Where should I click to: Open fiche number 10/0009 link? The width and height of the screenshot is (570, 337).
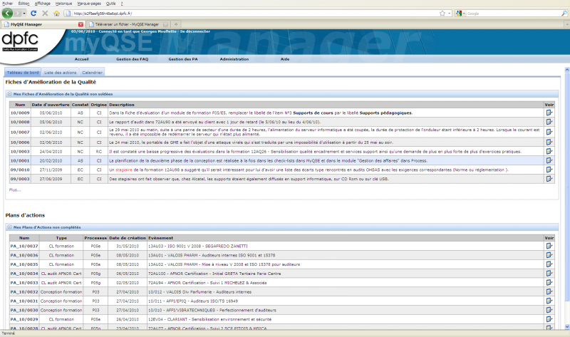coord(20,113)
